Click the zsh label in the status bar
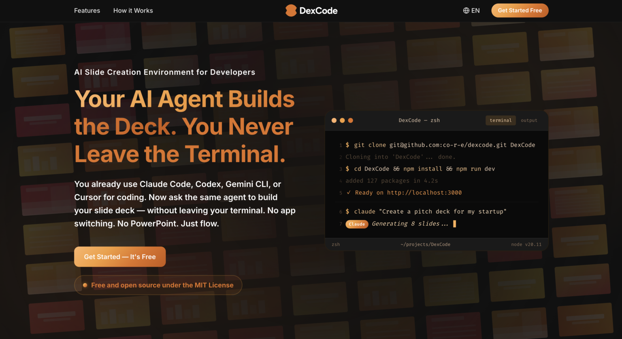The height and width of the screenshot is (339, 622). 335,244
